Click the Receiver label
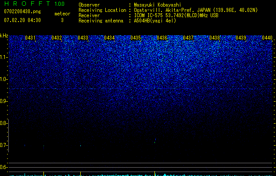Image resolution: width=276 pixels, height=176 pixels. point(89,15)
